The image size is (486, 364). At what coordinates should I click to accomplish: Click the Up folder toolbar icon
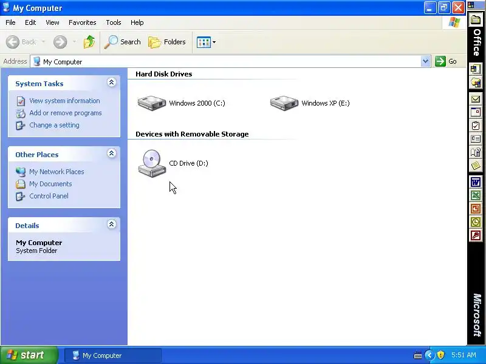click(x=89, y=42)
